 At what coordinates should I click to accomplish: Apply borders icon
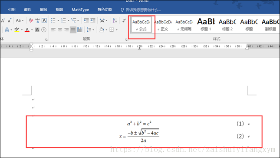pyautogui.click(x=112, y=30)
